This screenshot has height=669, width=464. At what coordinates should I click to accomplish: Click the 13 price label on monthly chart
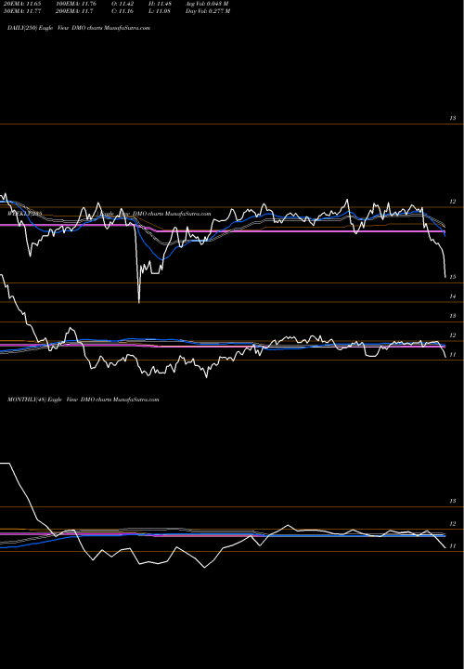coord(453,501)
